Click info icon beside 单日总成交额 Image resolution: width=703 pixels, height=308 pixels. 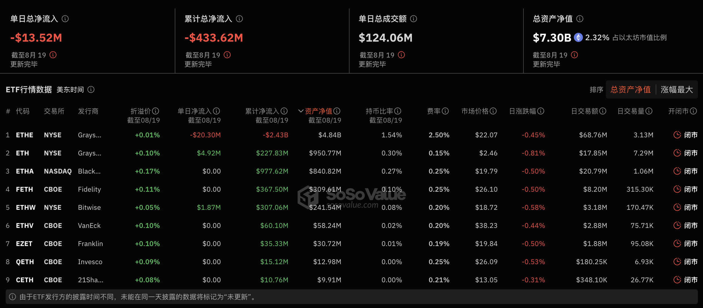pyautogui.click(x=414, y=19)
